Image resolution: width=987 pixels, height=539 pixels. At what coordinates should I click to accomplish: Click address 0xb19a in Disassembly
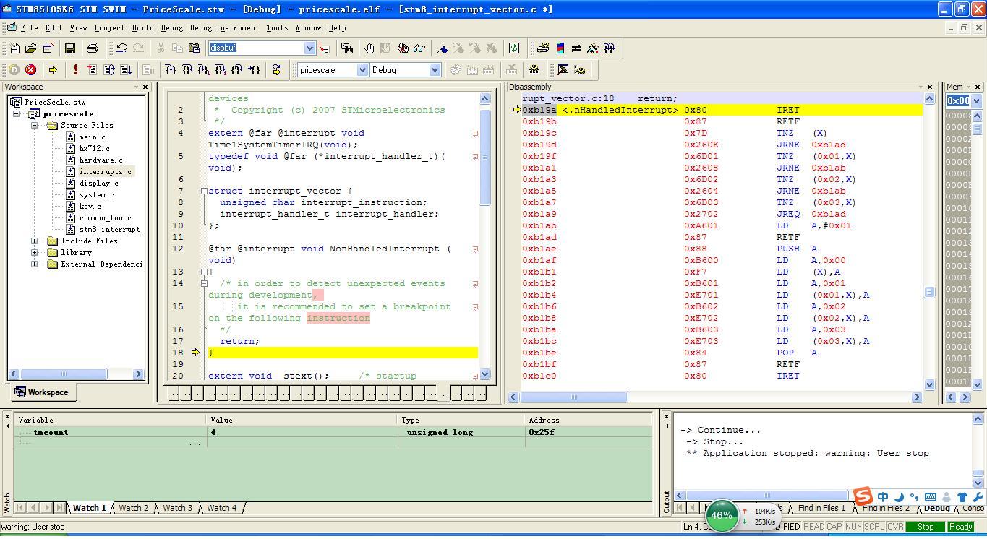539,110
